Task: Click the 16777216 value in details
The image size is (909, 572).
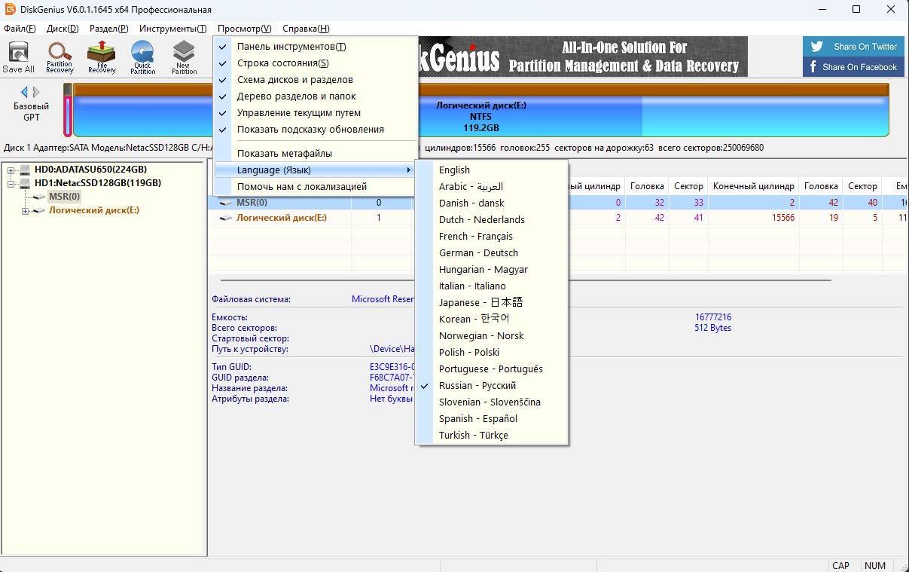Action: [713, 318]
